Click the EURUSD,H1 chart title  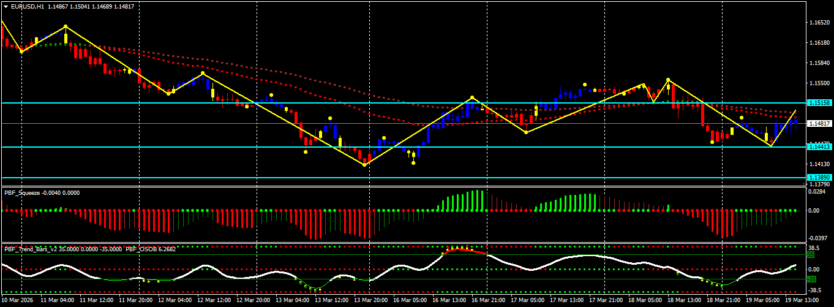(28, 6)
